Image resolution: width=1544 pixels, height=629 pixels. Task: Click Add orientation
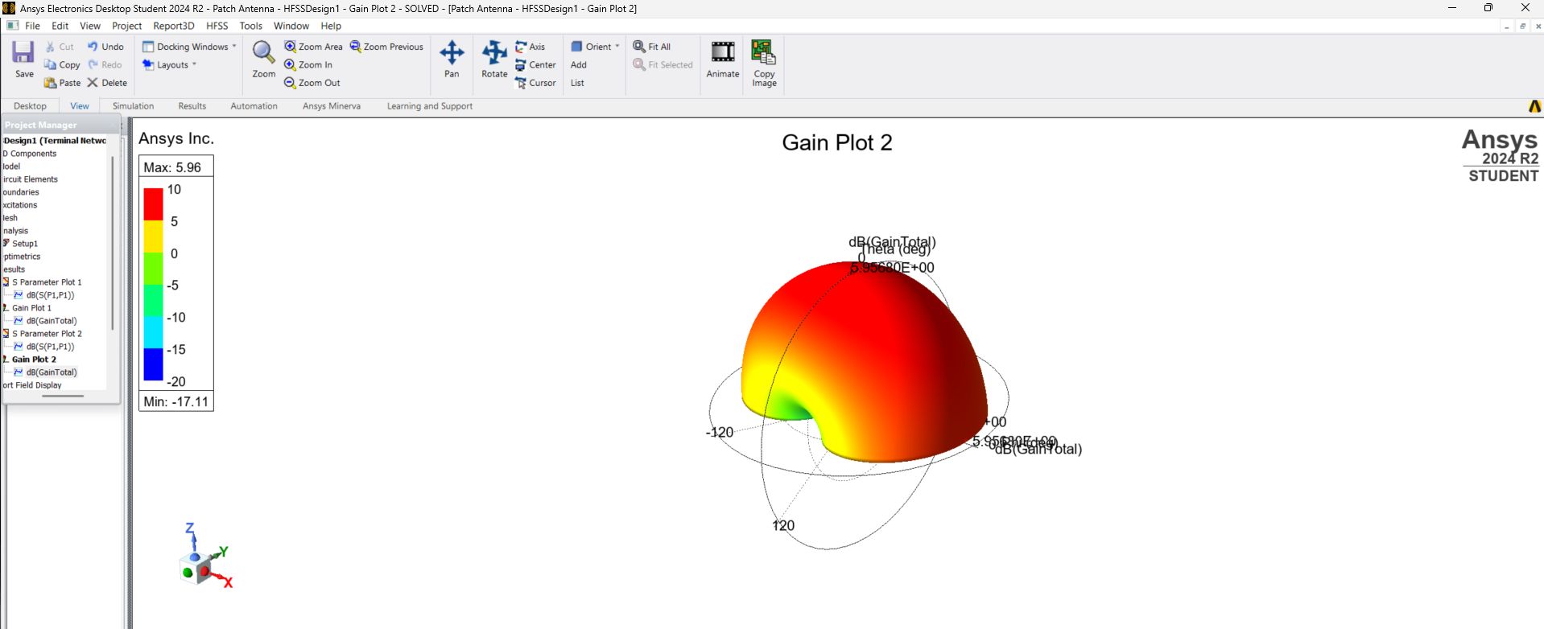pos(579,65)
